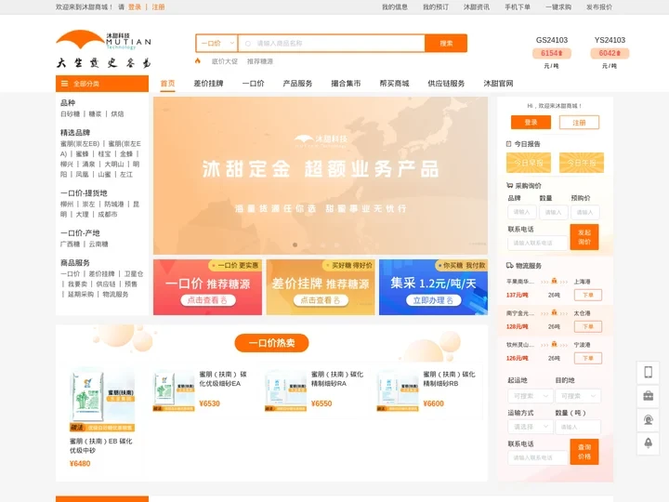Click the calendar icon beside 今日报告

[508, 144]
